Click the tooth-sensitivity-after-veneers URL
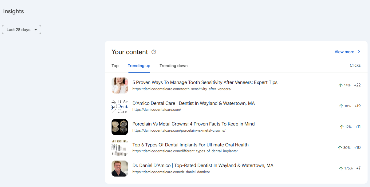Image resolution: width=370 pixels, height=187 pixels. [182, 89]
